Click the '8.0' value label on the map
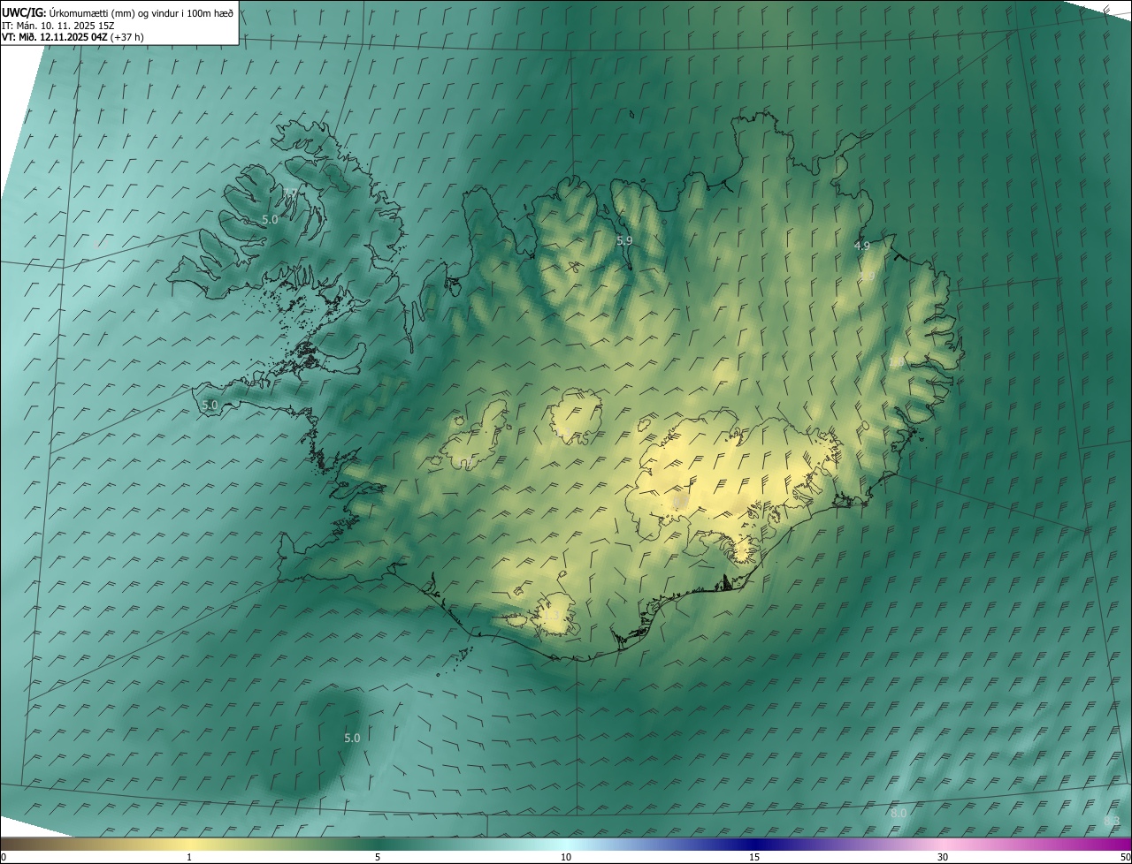1132x864 pixels. (899, 813)
